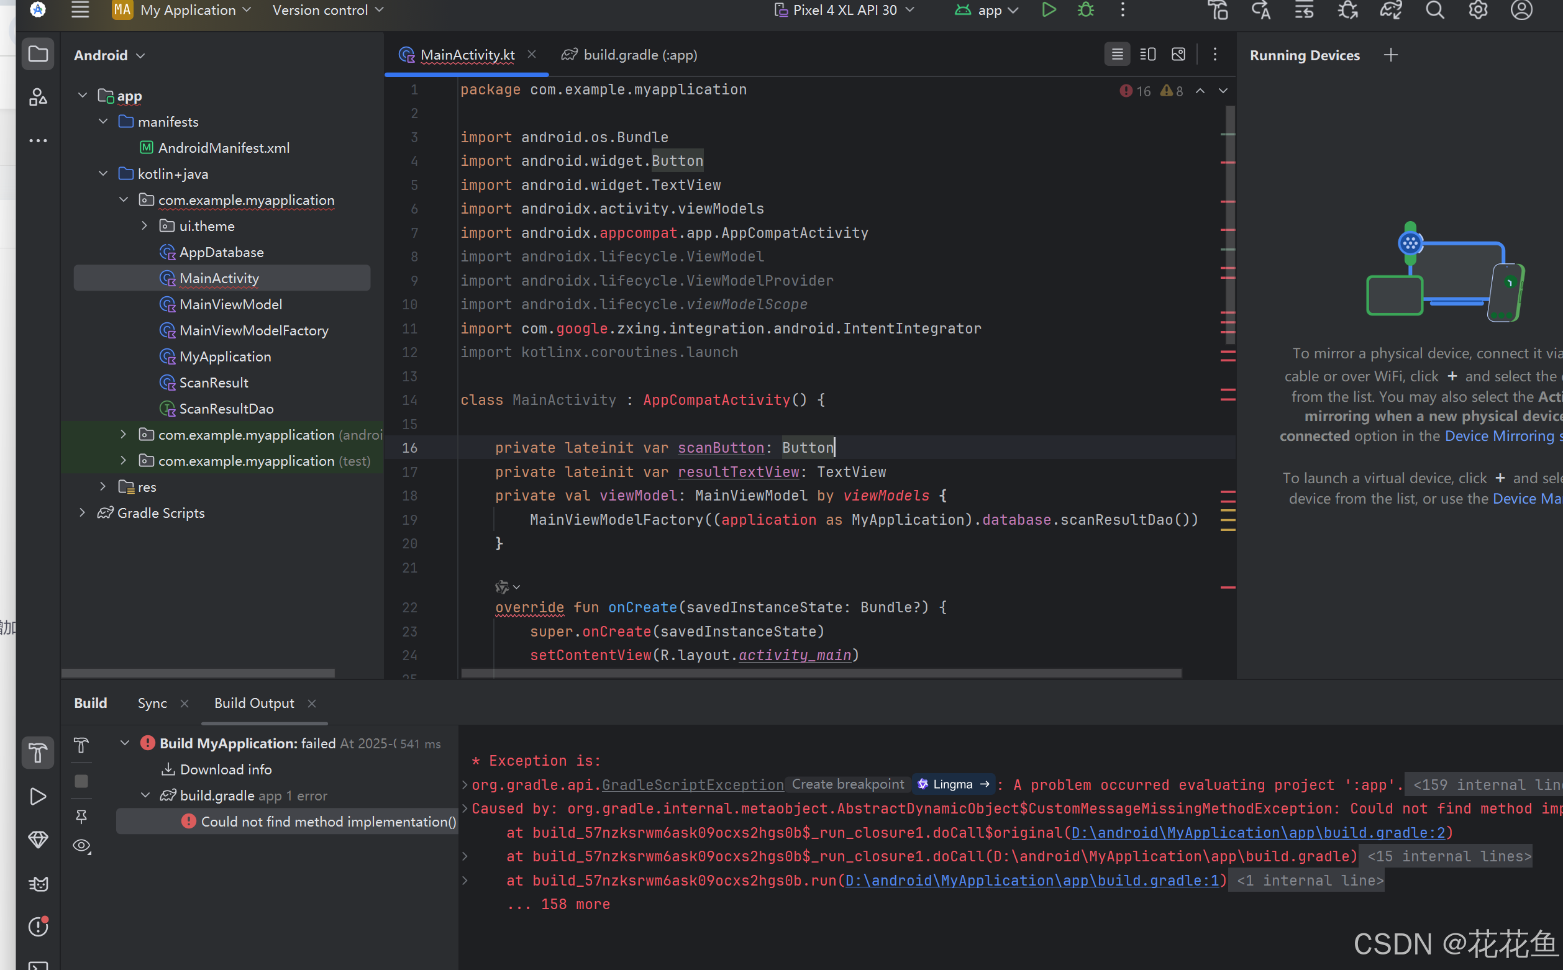Click the Debug app bug icon
Image resolution: width=1563 pixels, height=970 pixels.
(x=1086, y=9)
